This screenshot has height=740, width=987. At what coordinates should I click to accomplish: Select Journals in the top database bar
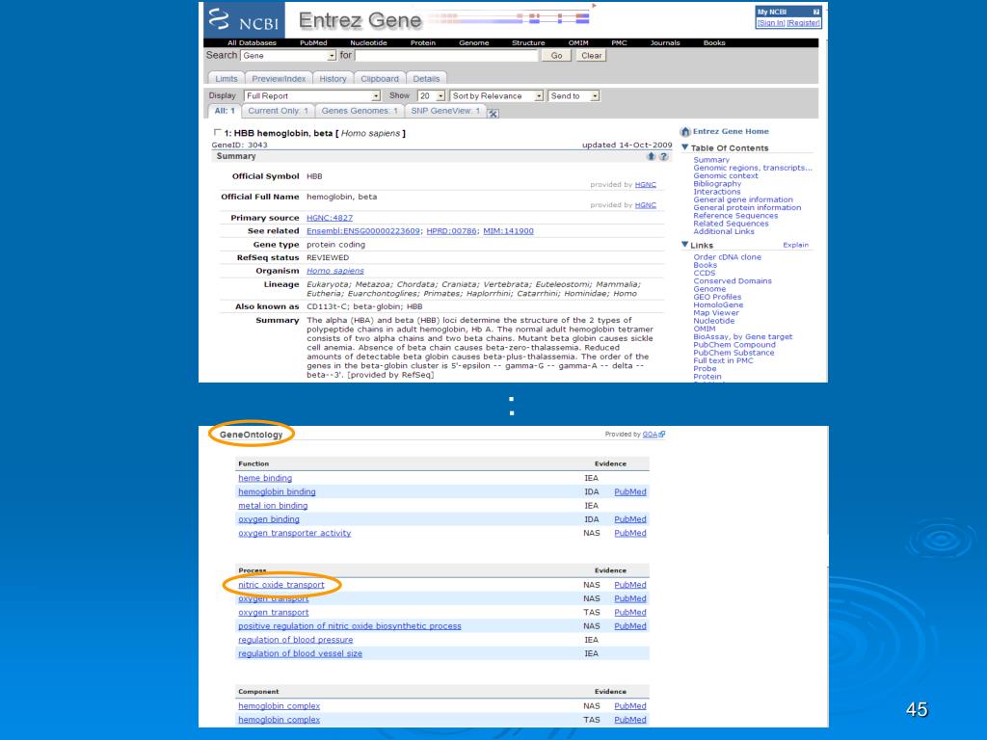click(665, 42)
